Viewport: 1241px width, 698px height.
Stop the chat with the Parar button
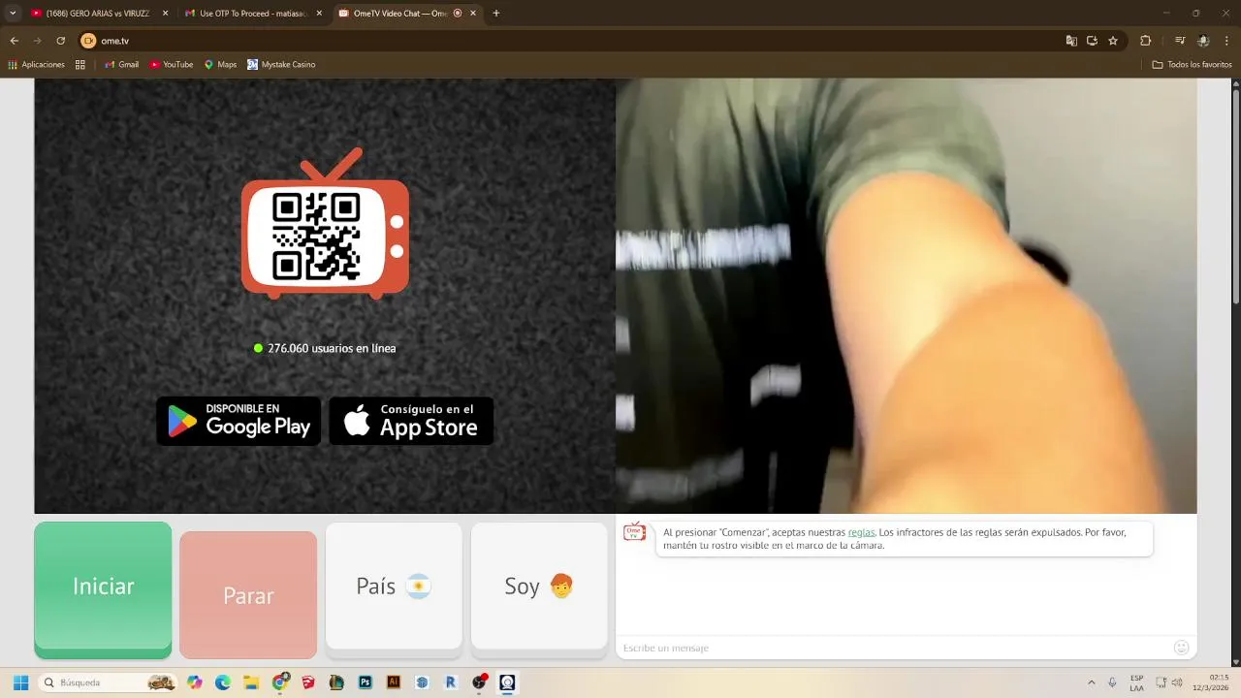(x=248, y=594)
